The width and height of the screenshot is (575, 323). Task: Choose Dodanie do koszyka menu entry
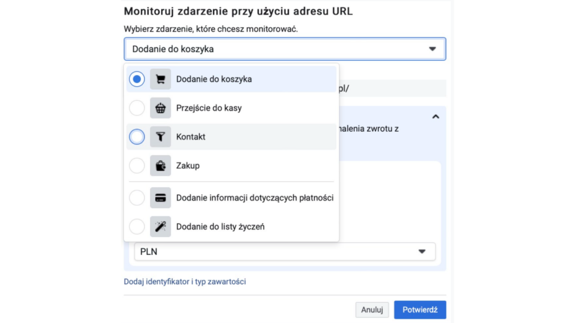click(x=231, y=79)
